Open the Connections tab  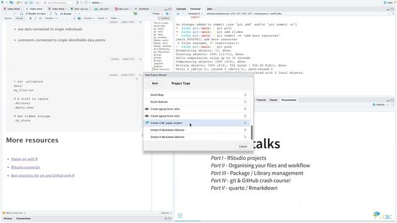coord(24,219)
